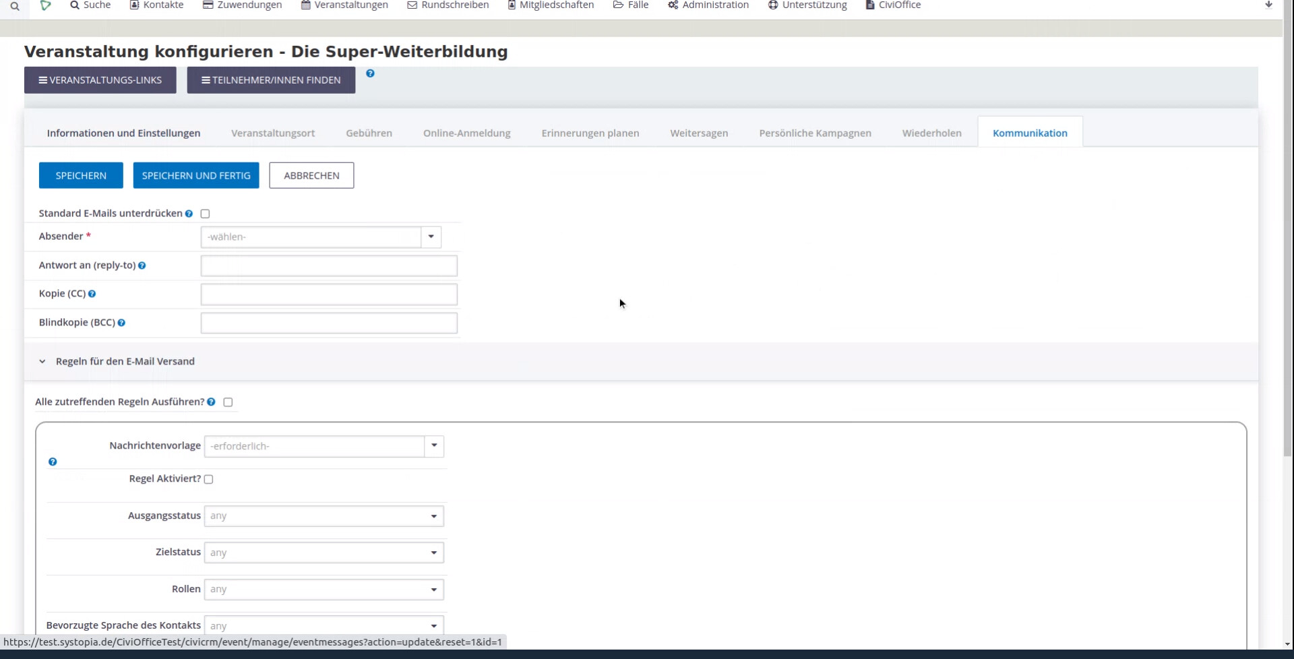Open Bevorzugte Sprache des Kontakts dropdown

click(x=324, y=625)
